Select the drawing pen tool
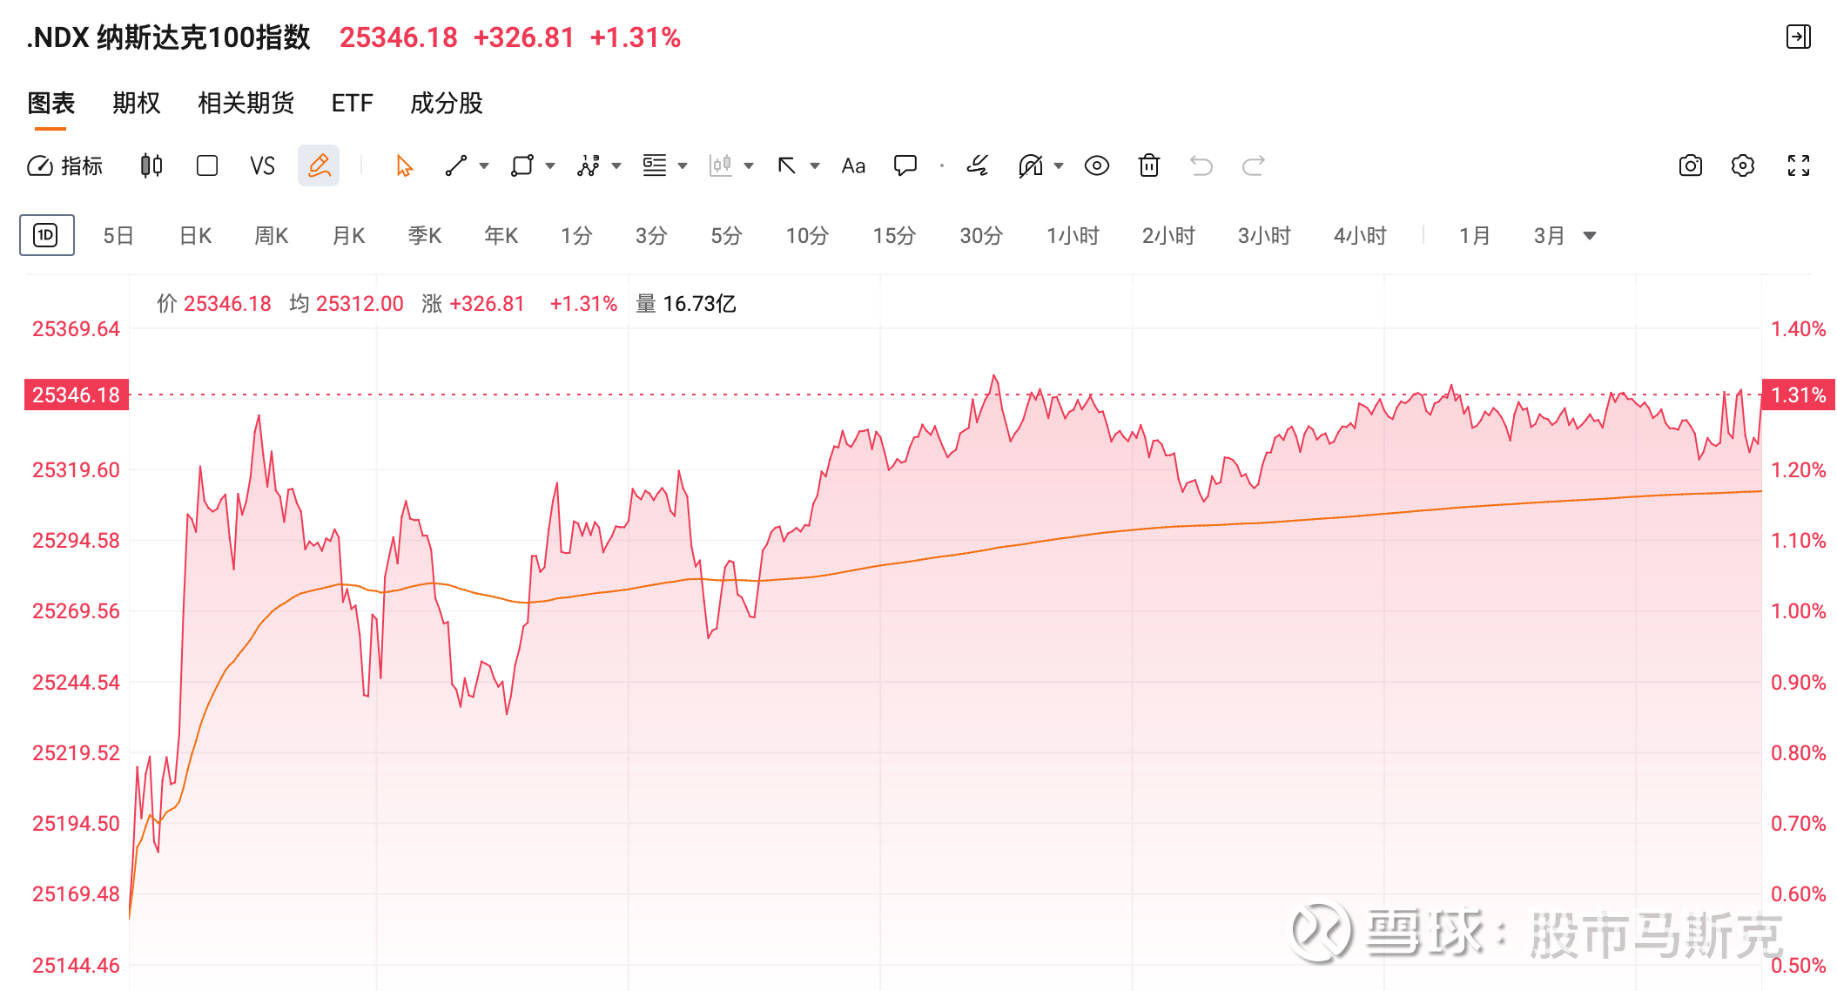Viewport: 1837px width, 991px height. click(x=319, y=165)
